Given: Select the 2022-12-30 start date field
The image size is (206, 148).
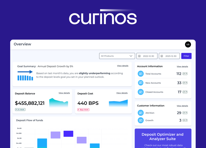Looking at the screenshot, I should coord(147,56).
